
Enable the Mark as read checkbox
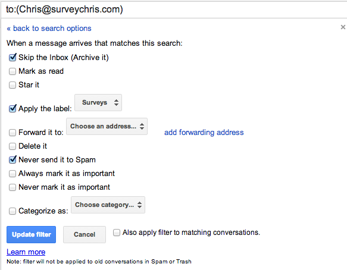[x=12, y=71]
